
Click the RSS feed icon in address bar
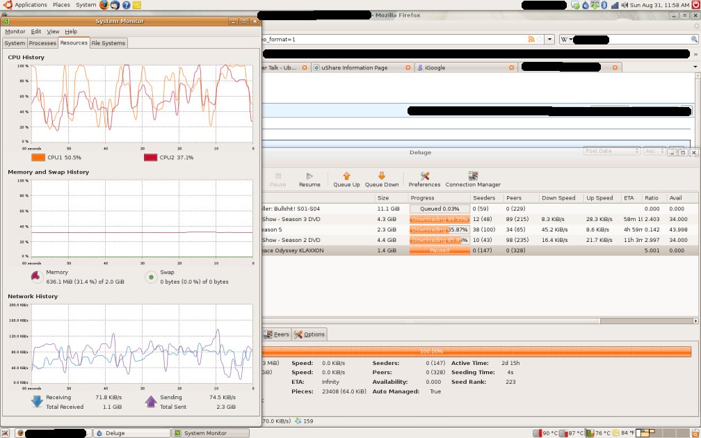pyautogui.click(x=531, y=40)
